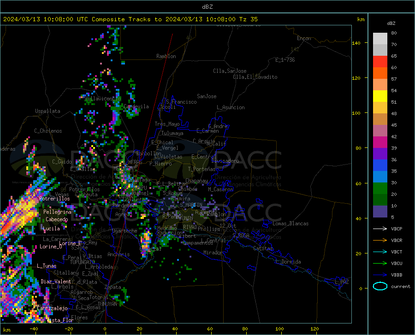415x335 pixels.
Task: Click the Tulumaya map label
Action: [172, 133]
